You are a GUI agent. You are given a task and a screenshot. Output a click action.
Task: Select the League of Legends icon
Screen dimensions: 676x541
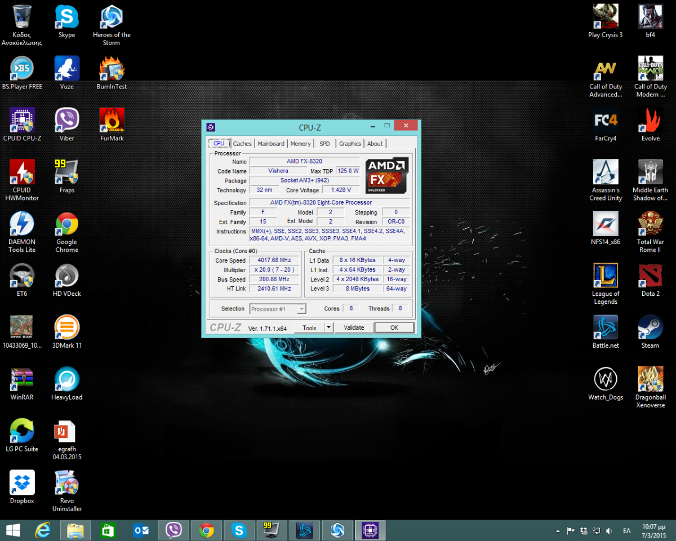pyautogui.click(x=606, y=284)
